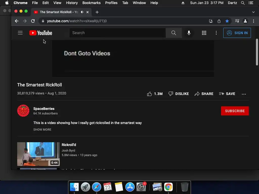View site info via the lock icon
The image size is (259, 194).
click(43, 21)
